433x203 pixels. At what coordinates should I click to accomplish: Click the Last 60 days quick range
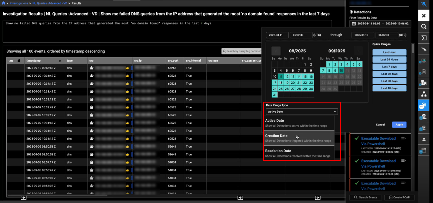[x=389, y=81]
